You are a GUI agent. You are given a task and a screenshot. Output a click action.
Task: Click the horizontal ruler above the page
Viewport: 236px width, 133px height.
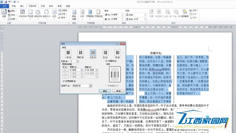(x=155, y=27)
